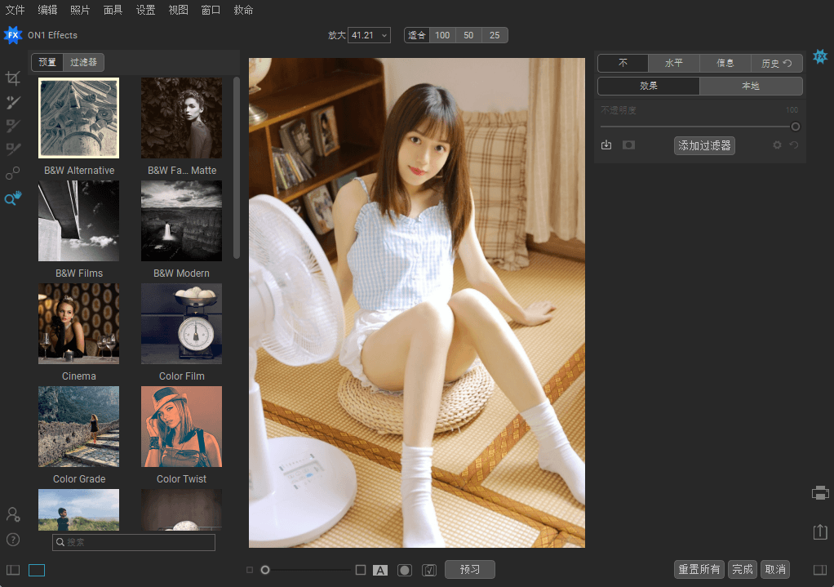This screenshot has width=834, height=587.
Task: Open filter settings gear icon
Action: (777, 145)
